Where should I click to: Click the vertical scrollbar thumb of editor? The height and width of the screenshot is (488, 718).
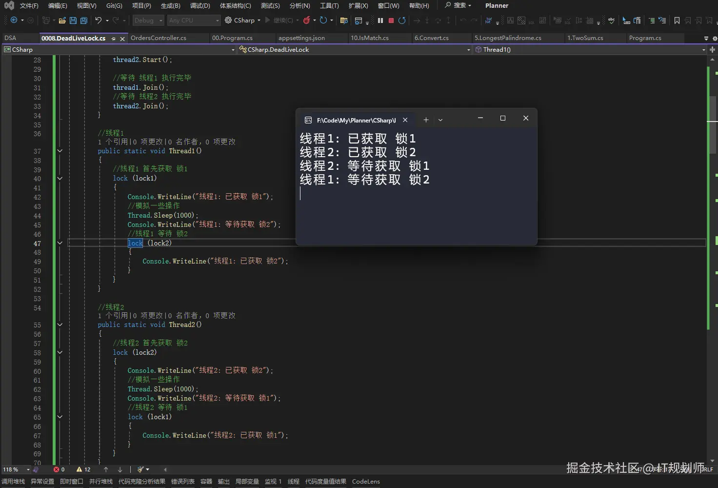pos(713,124)
